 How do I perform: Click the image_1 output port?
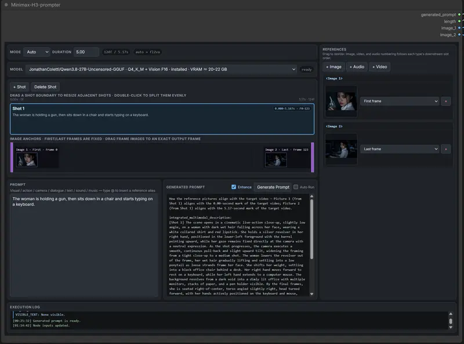point(459,28)
